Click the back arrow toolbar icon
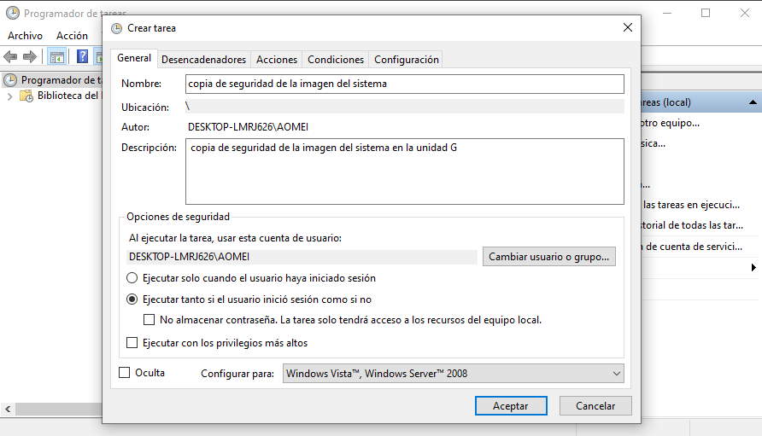762x436 pixels. [10, 57]
